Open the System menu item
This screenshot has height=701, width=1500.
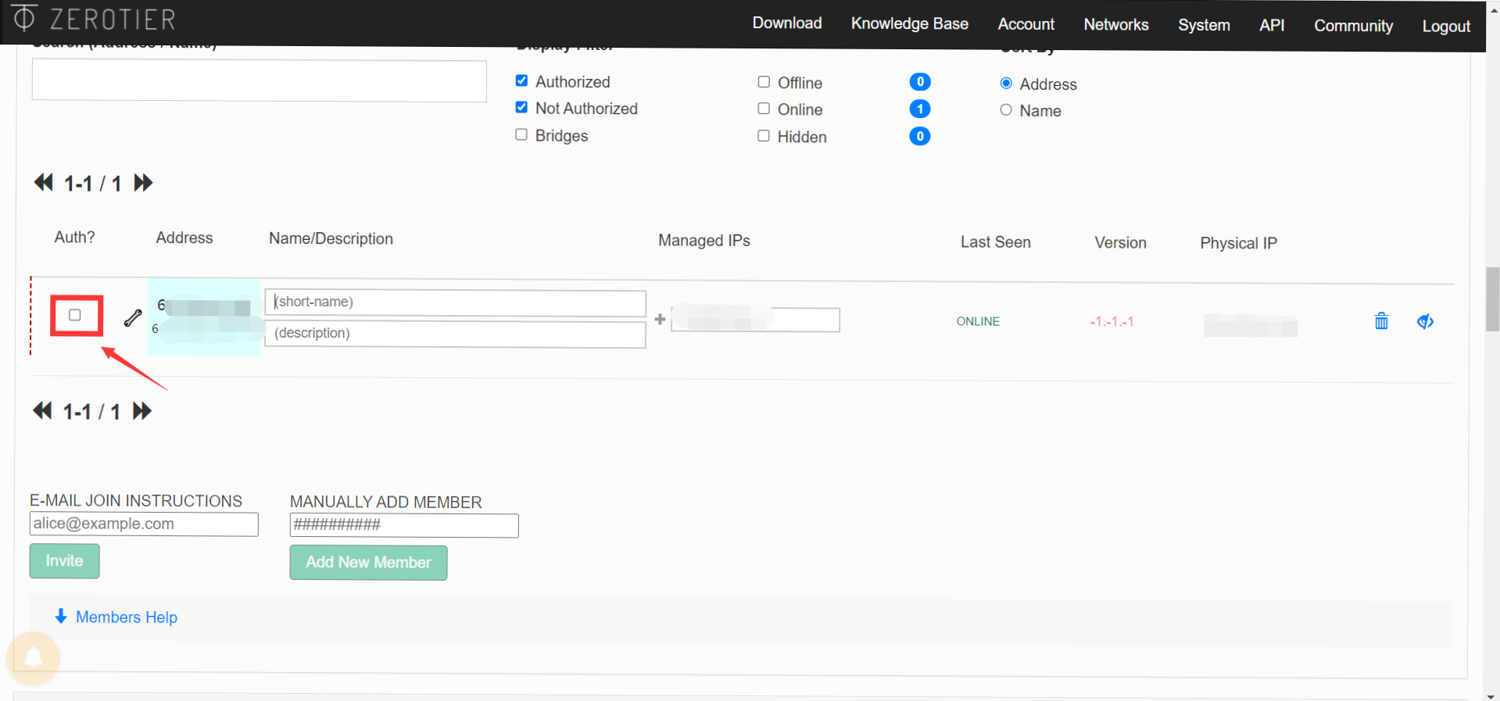point(1204,25)
